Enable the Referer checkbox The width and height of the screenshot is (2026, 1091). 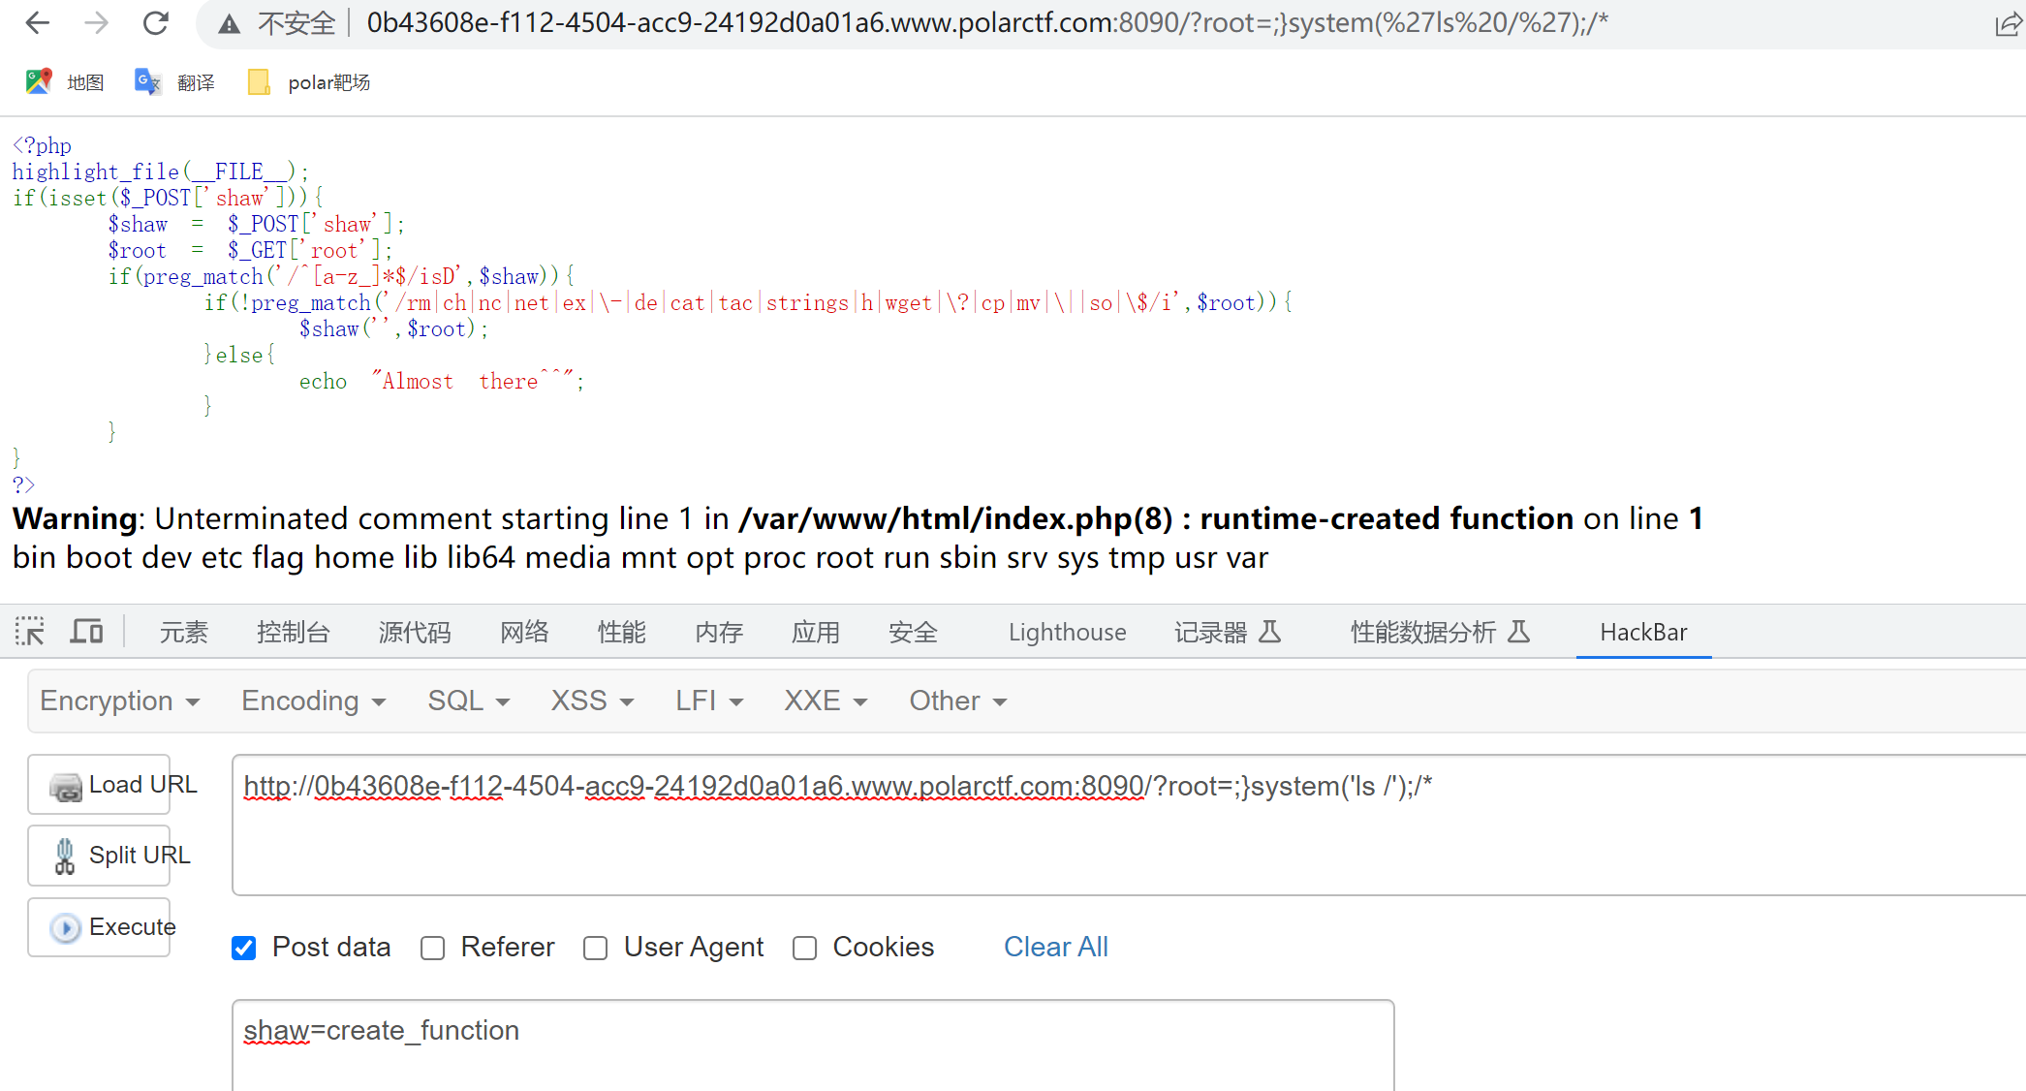tap(433, 948)
